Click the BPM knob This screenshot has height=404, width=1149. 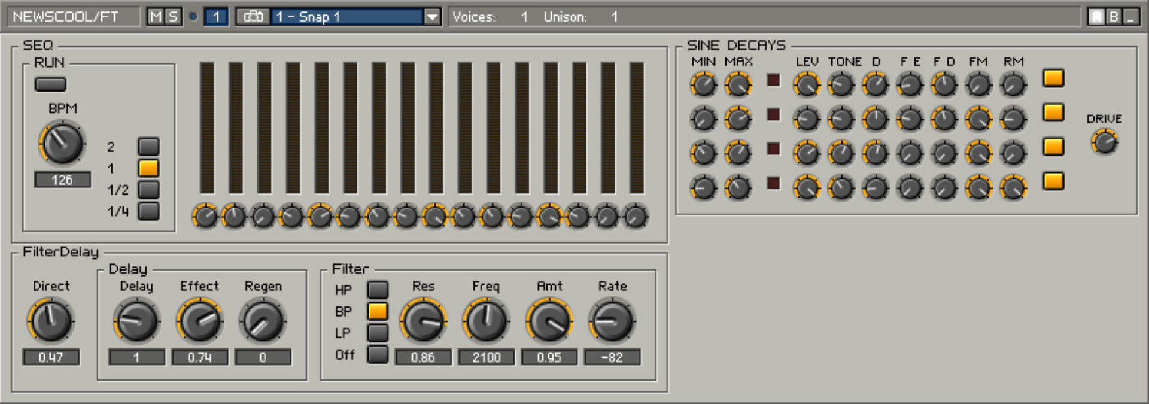pos(62,143)
